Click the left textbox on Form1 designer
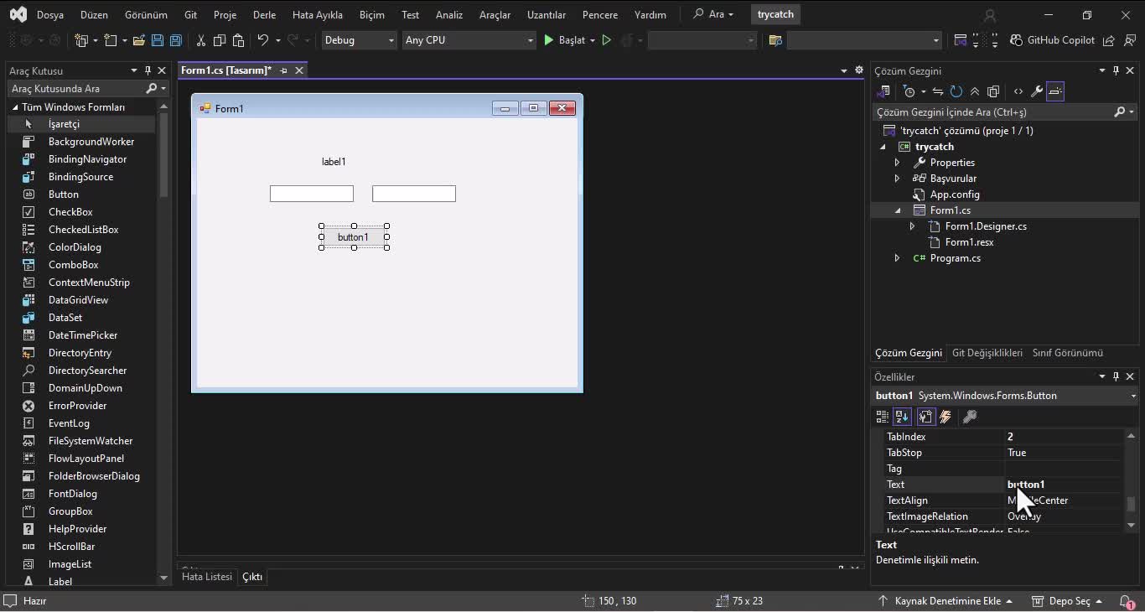This screenshot has width=1145, height=612. point(312,194)
